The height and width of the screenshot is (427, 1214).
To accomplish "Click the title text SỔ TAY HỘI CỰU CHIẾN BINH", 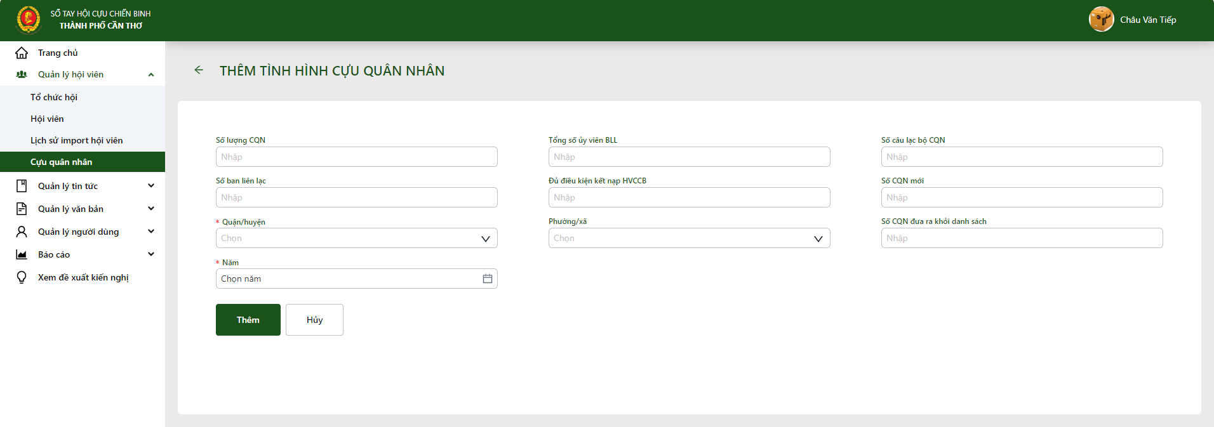I will [101, 13].
